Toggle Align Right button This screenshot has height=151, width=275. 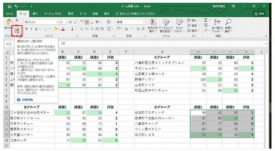(x=91, y=29)
